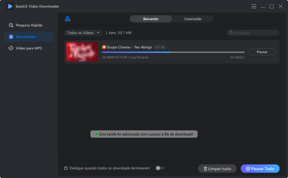Switch to the Baixando tab
This screenshot has height=178, width=288.
[x=151, y=19]
